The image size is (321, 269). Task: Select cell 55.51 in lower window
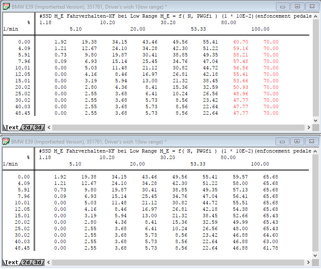[x=240, y=203]
